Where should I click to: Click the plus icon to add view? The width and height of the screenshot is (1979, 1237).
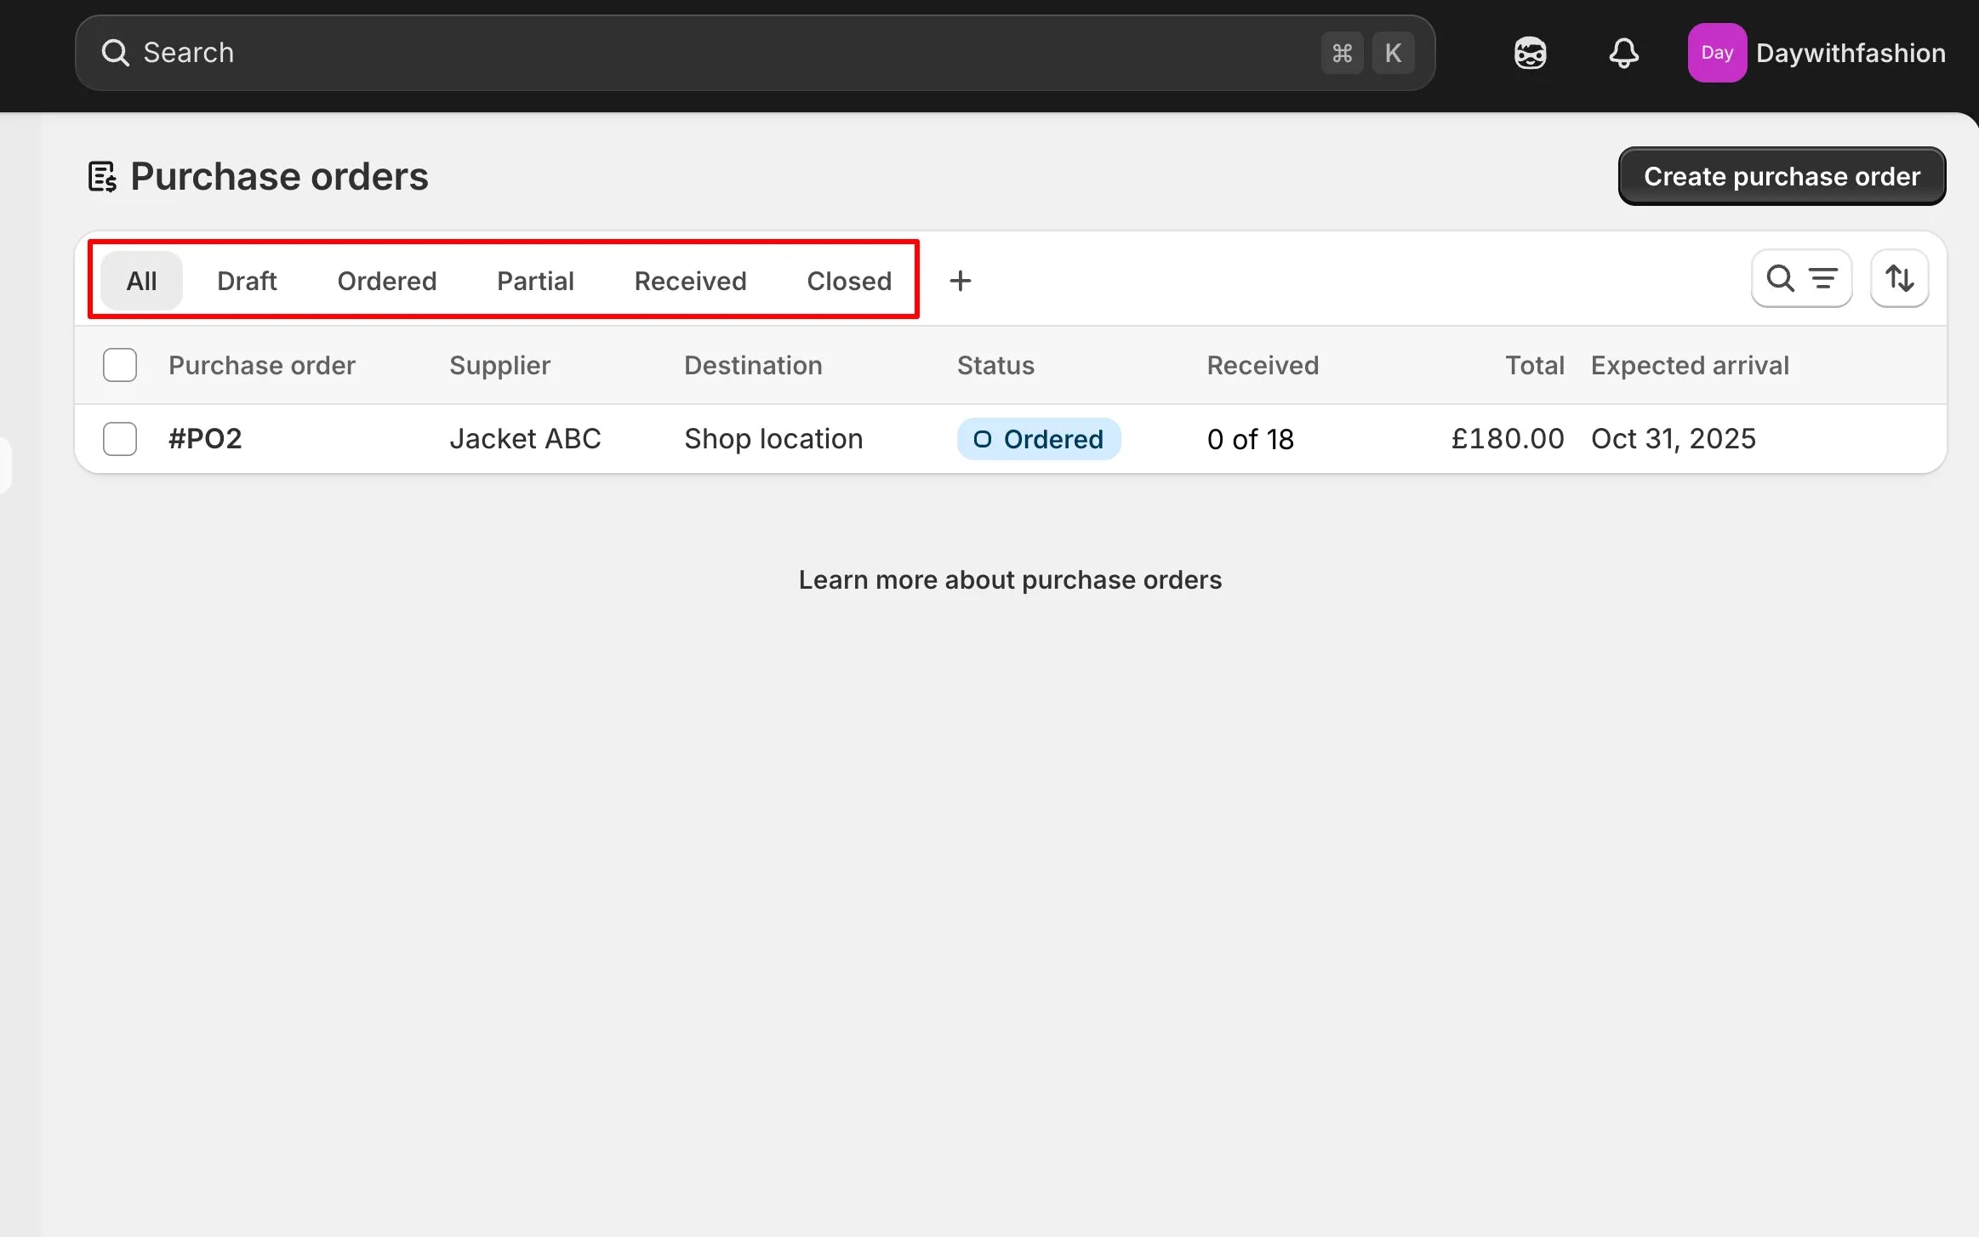[x=960, y=281]
